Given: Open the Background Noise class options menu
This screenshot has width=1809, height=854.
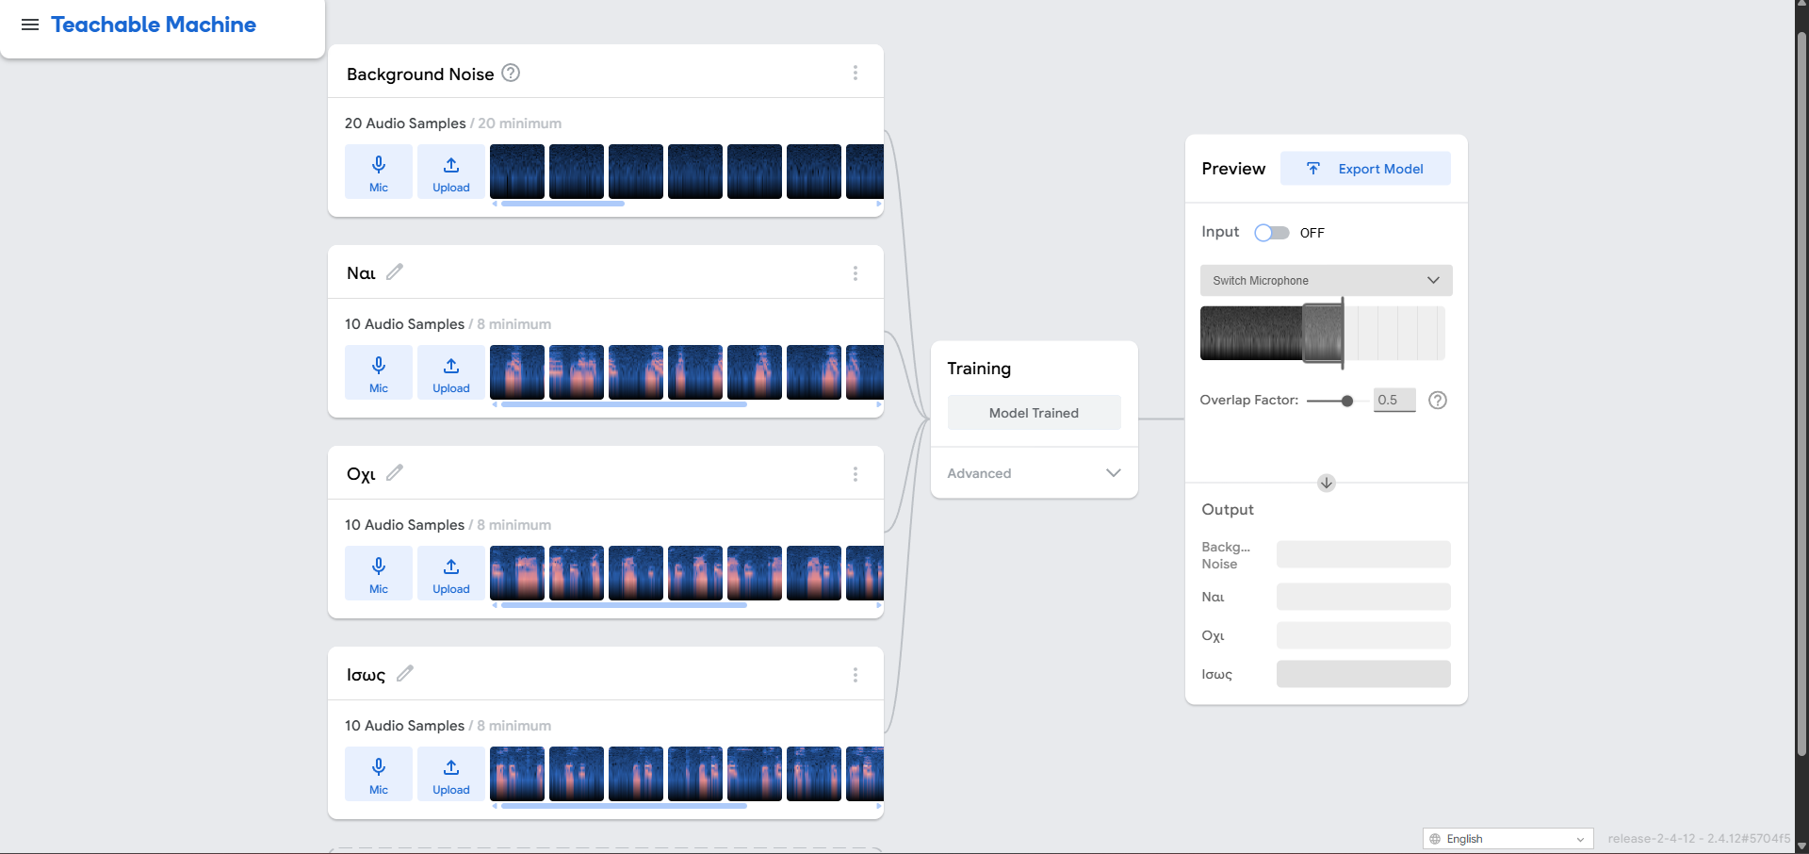Looking at the screenshot, I should [856, 73].
